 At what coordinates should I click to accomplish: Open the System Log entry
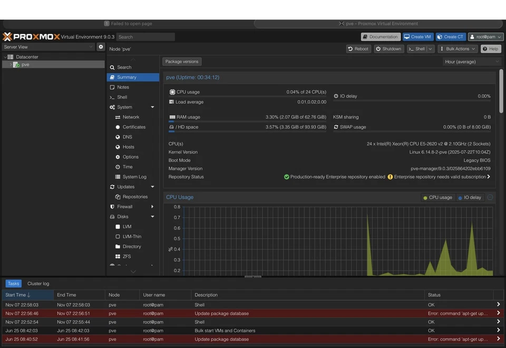[x=134, y=177]
